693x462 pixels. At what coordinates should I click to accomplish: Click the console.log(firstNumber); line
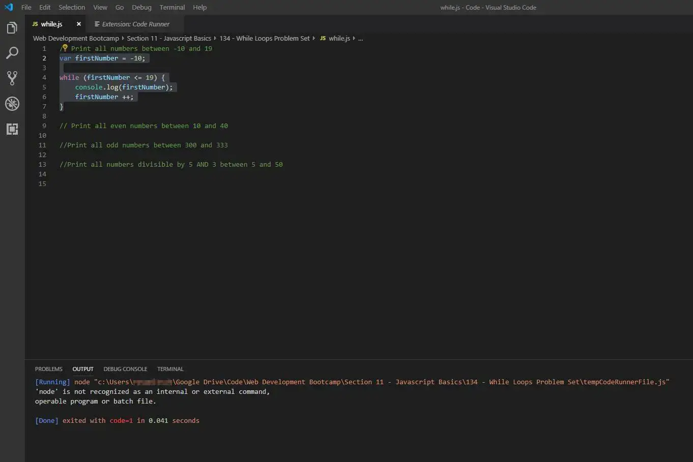coord(124,87)
